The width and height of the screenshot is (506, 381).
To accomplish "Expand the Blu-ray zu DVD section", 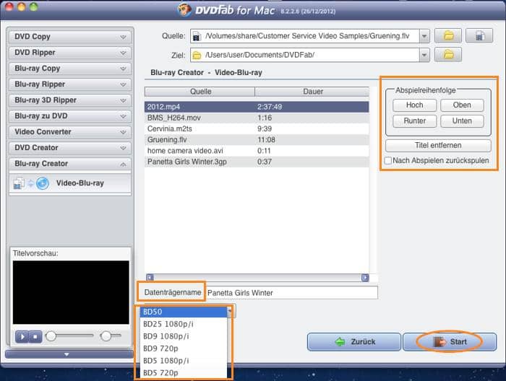I will coord(70,116).
